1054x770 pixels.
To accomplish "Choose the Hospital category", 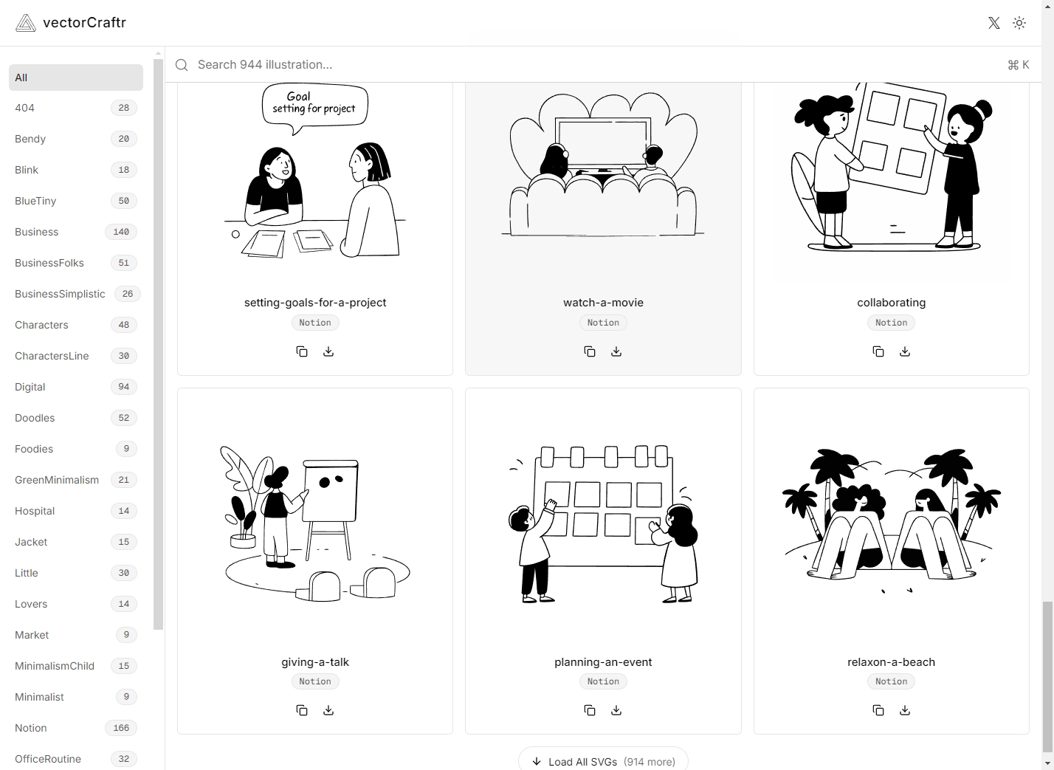I will tap(76, 511).
